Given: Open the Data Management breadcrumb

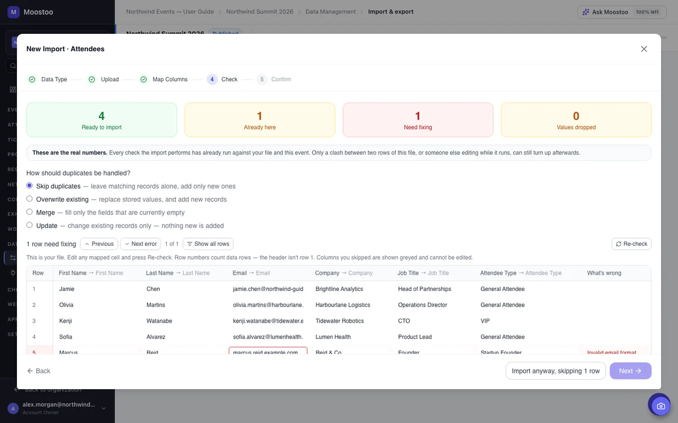Looking at the screenshot, I should (331, 12).
